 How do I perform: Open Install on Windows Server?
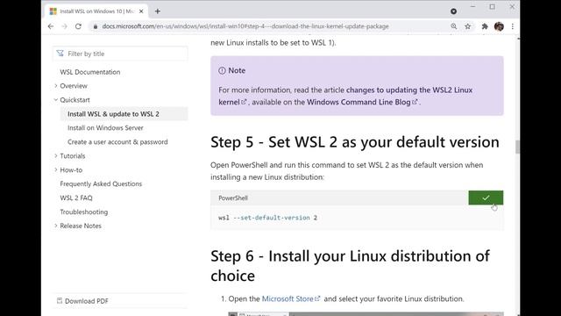(105, 127)
